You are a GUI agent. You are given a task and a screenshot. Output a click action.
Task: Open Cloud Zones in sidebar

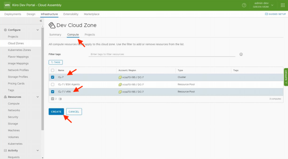[x=16, y=43]
